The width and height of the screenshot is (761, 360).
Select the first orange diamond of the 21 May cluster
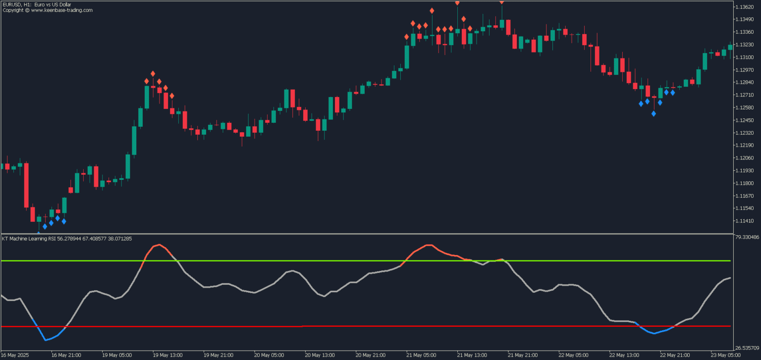[x=407, y=37]
